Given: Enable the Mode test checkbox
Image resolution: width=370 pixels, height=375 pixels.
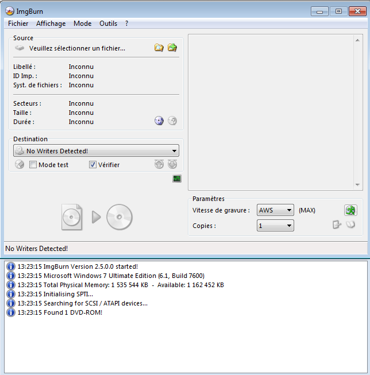Looking at the screenshot, I should (x=33, y=165).
